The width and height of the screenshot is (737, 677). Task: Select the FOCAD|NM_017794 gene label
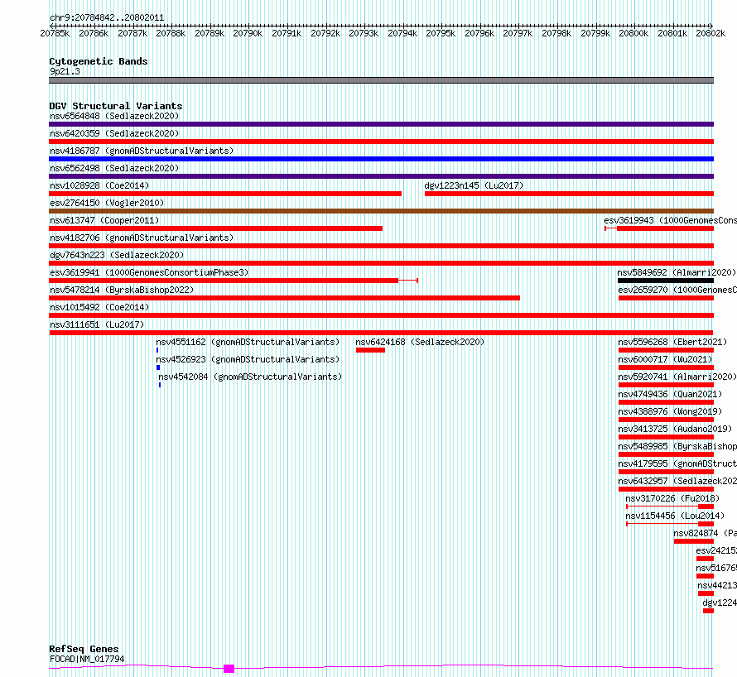pyautogui.click(x=87, y=659)
